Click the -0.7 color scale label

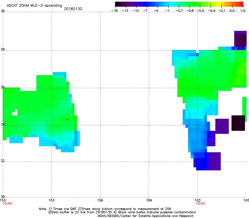pyautogui.click(x=179, y=11)
